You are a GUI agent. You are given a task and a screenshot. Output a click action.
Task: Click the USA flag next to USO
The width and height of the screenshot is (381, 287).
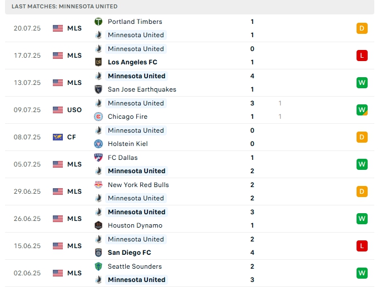tap(58, 110)
